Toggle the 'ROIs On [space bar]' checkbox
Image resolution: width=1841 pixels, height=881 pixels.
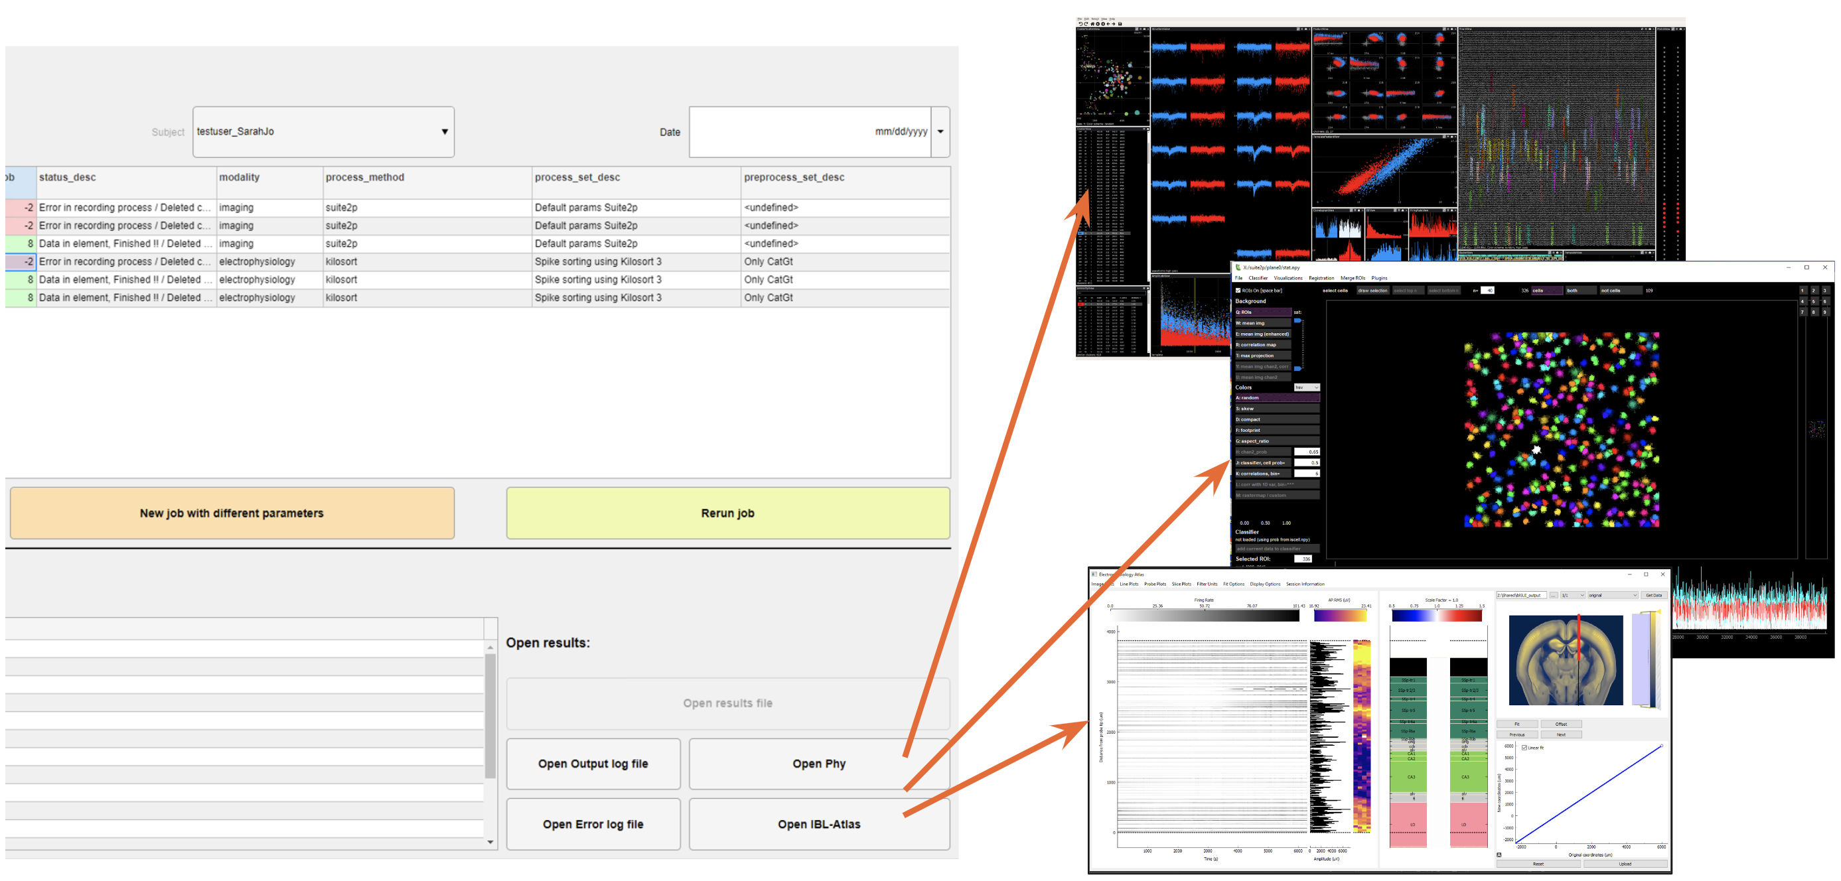pyautogui.click(x=1238, y=291)
